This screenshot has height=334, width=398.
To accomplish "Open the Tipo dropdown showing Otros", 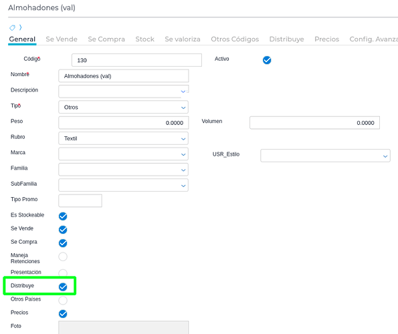I will pyautogui.click(x=123, y=107).
